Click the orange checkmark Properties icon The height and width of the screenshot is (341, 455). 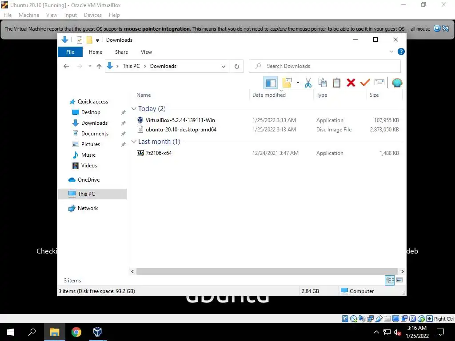tap(365, 83)
